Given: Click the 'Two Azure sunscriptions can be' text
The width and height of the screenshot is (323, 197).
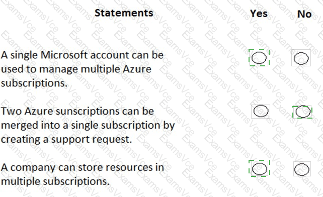Looking at the screenshot, I should [x=77, y=112].
